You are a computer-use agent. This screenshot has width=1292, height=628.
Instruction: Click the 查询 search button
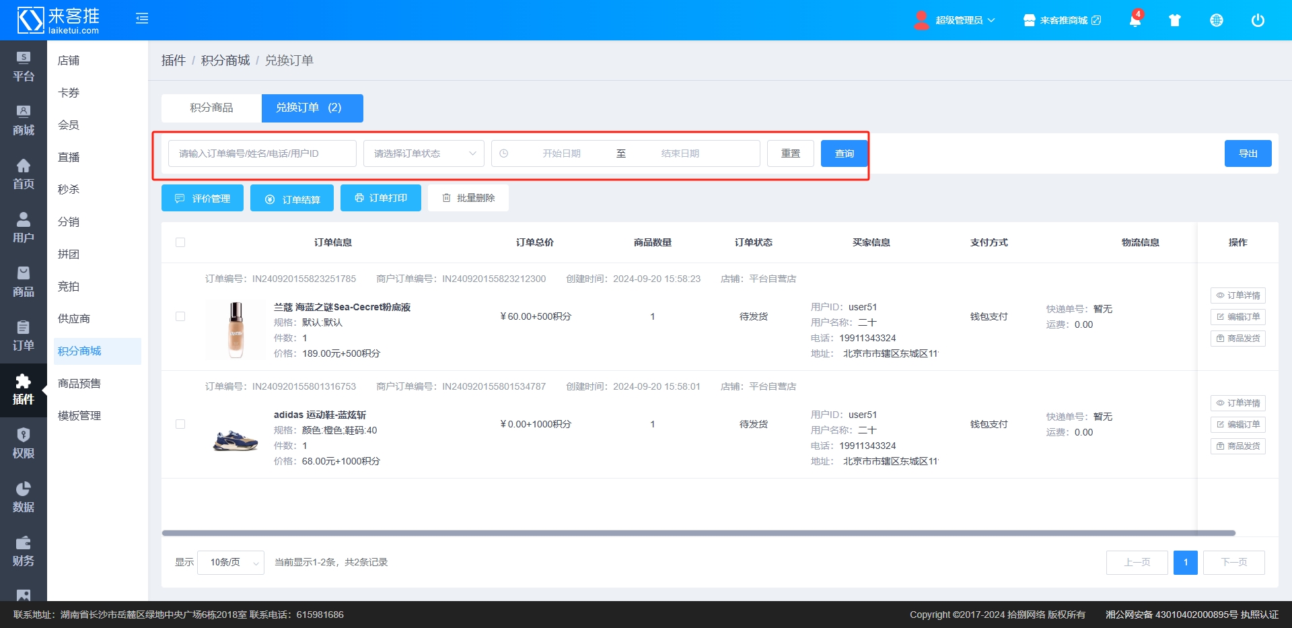pos(844,153)
